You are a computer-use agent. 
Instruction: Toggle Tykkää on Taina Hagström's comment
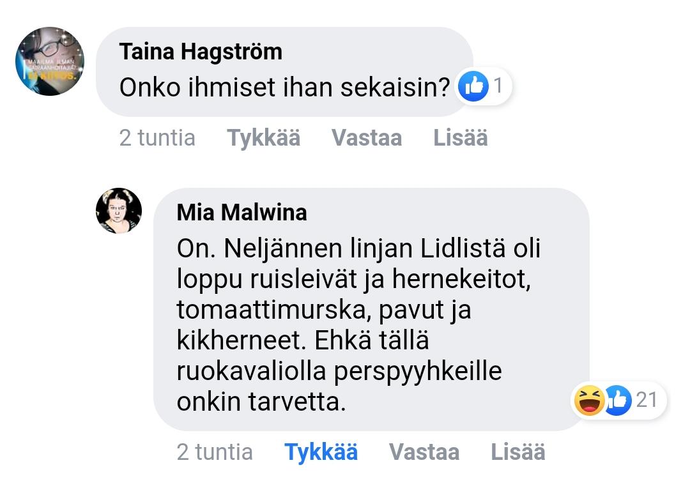[263, 138]
